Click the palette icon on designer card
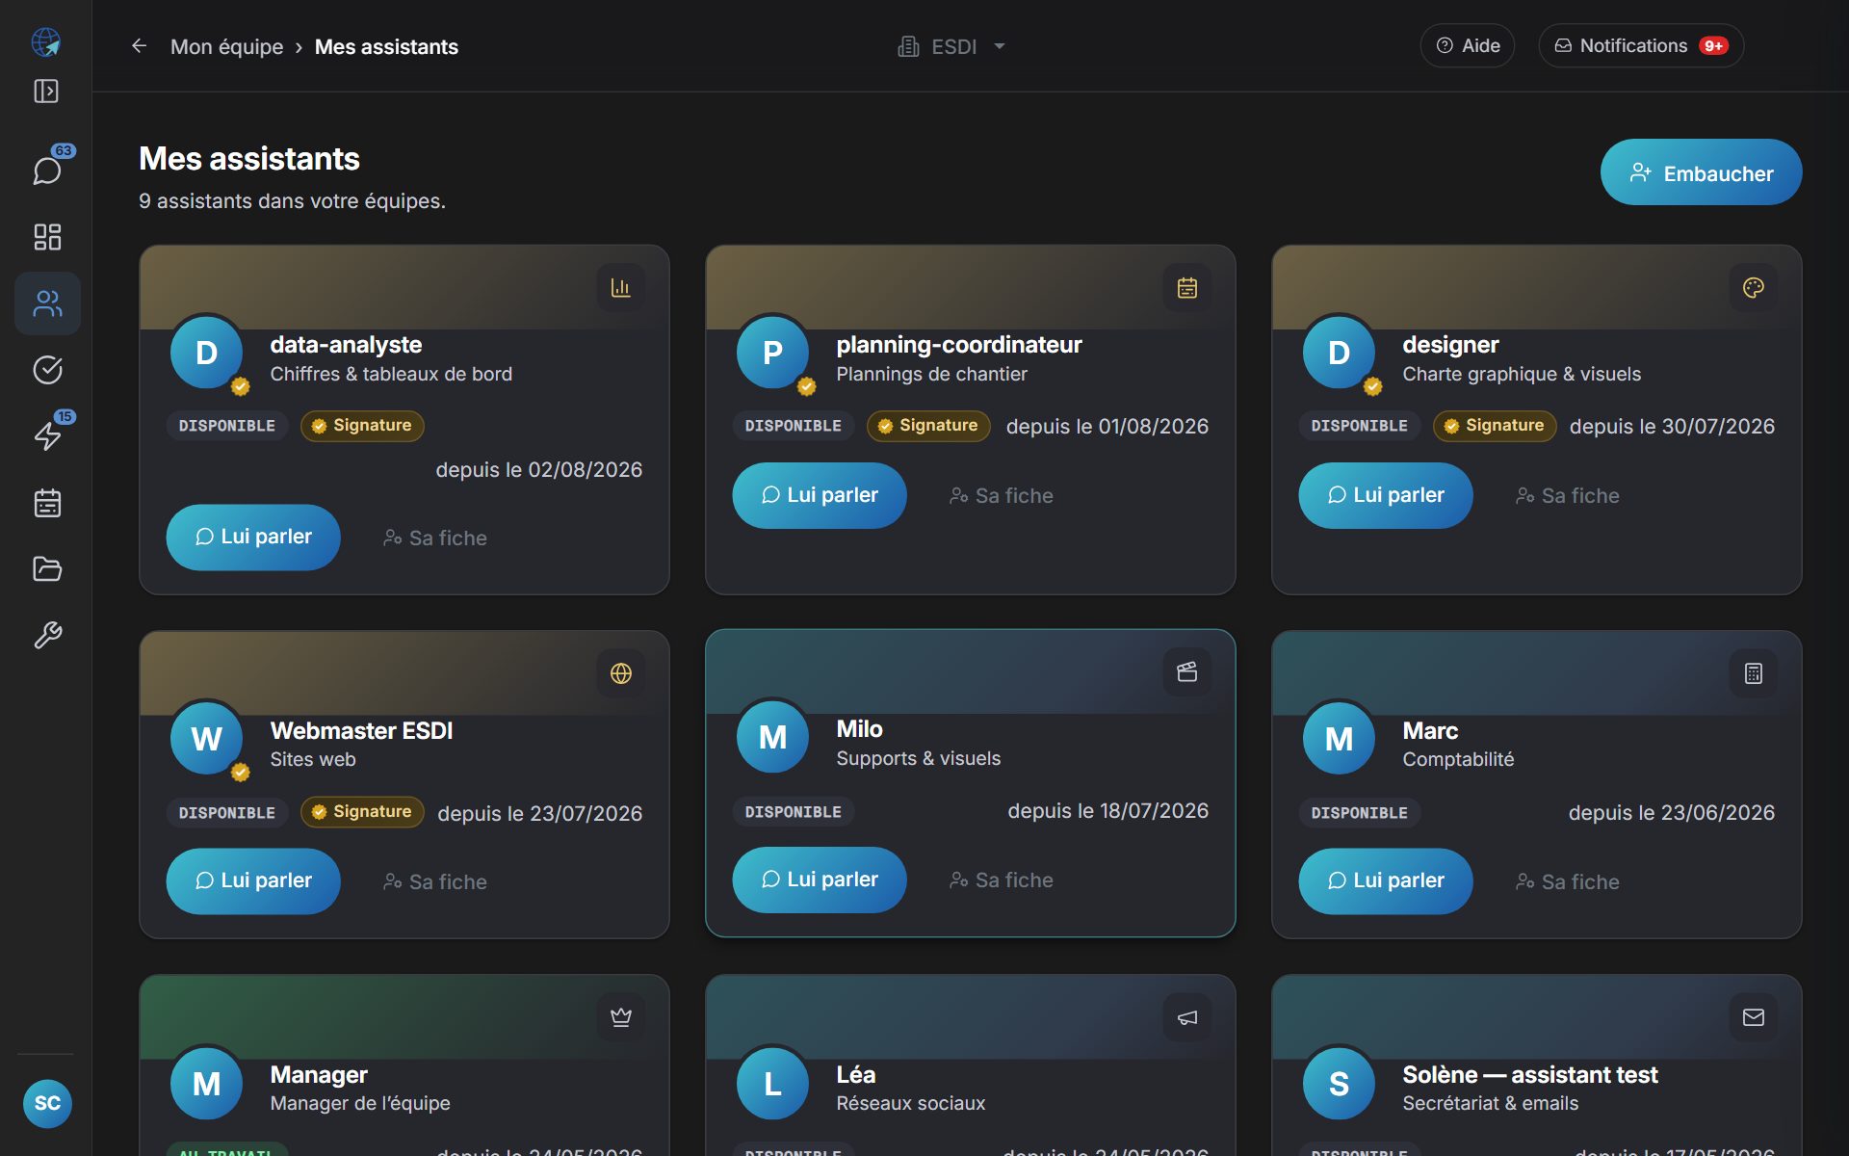The width and height of the screenshot is (1849, 1156). (x=1754, y=287)
